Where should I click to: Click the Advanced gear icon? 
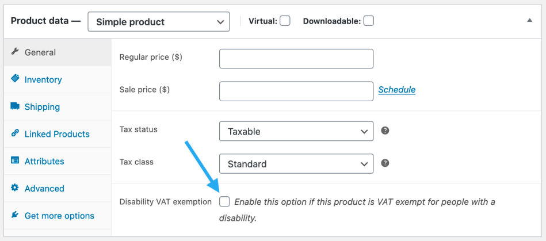(15, 188)
